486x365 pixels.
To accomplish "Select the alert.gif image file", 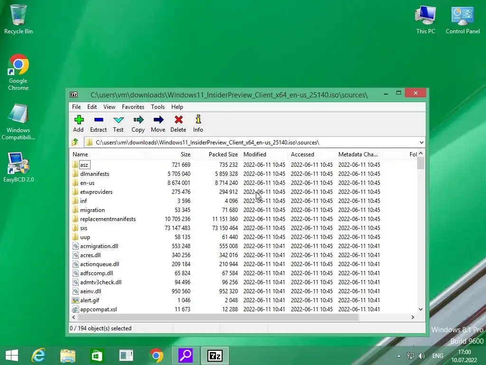I will [90, 300].
